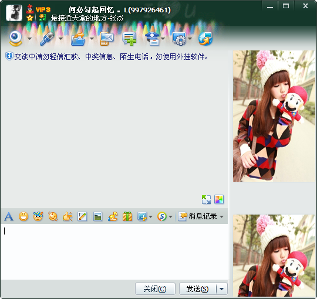
Task: Click the contact's avatar in title bar
Action: click(14, 13)
